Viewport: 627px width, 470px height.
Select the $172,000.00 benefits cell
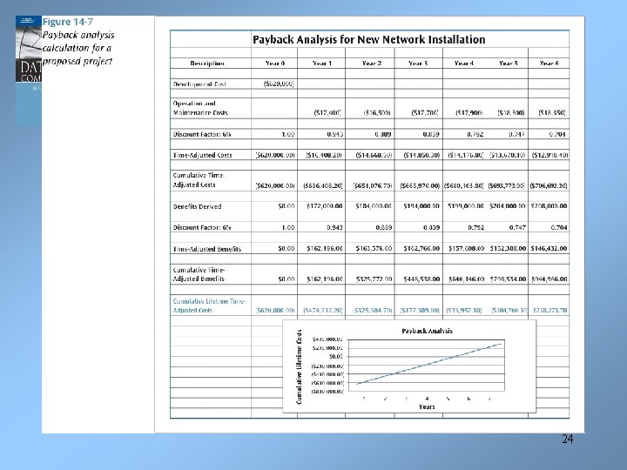tap(325, 206)
